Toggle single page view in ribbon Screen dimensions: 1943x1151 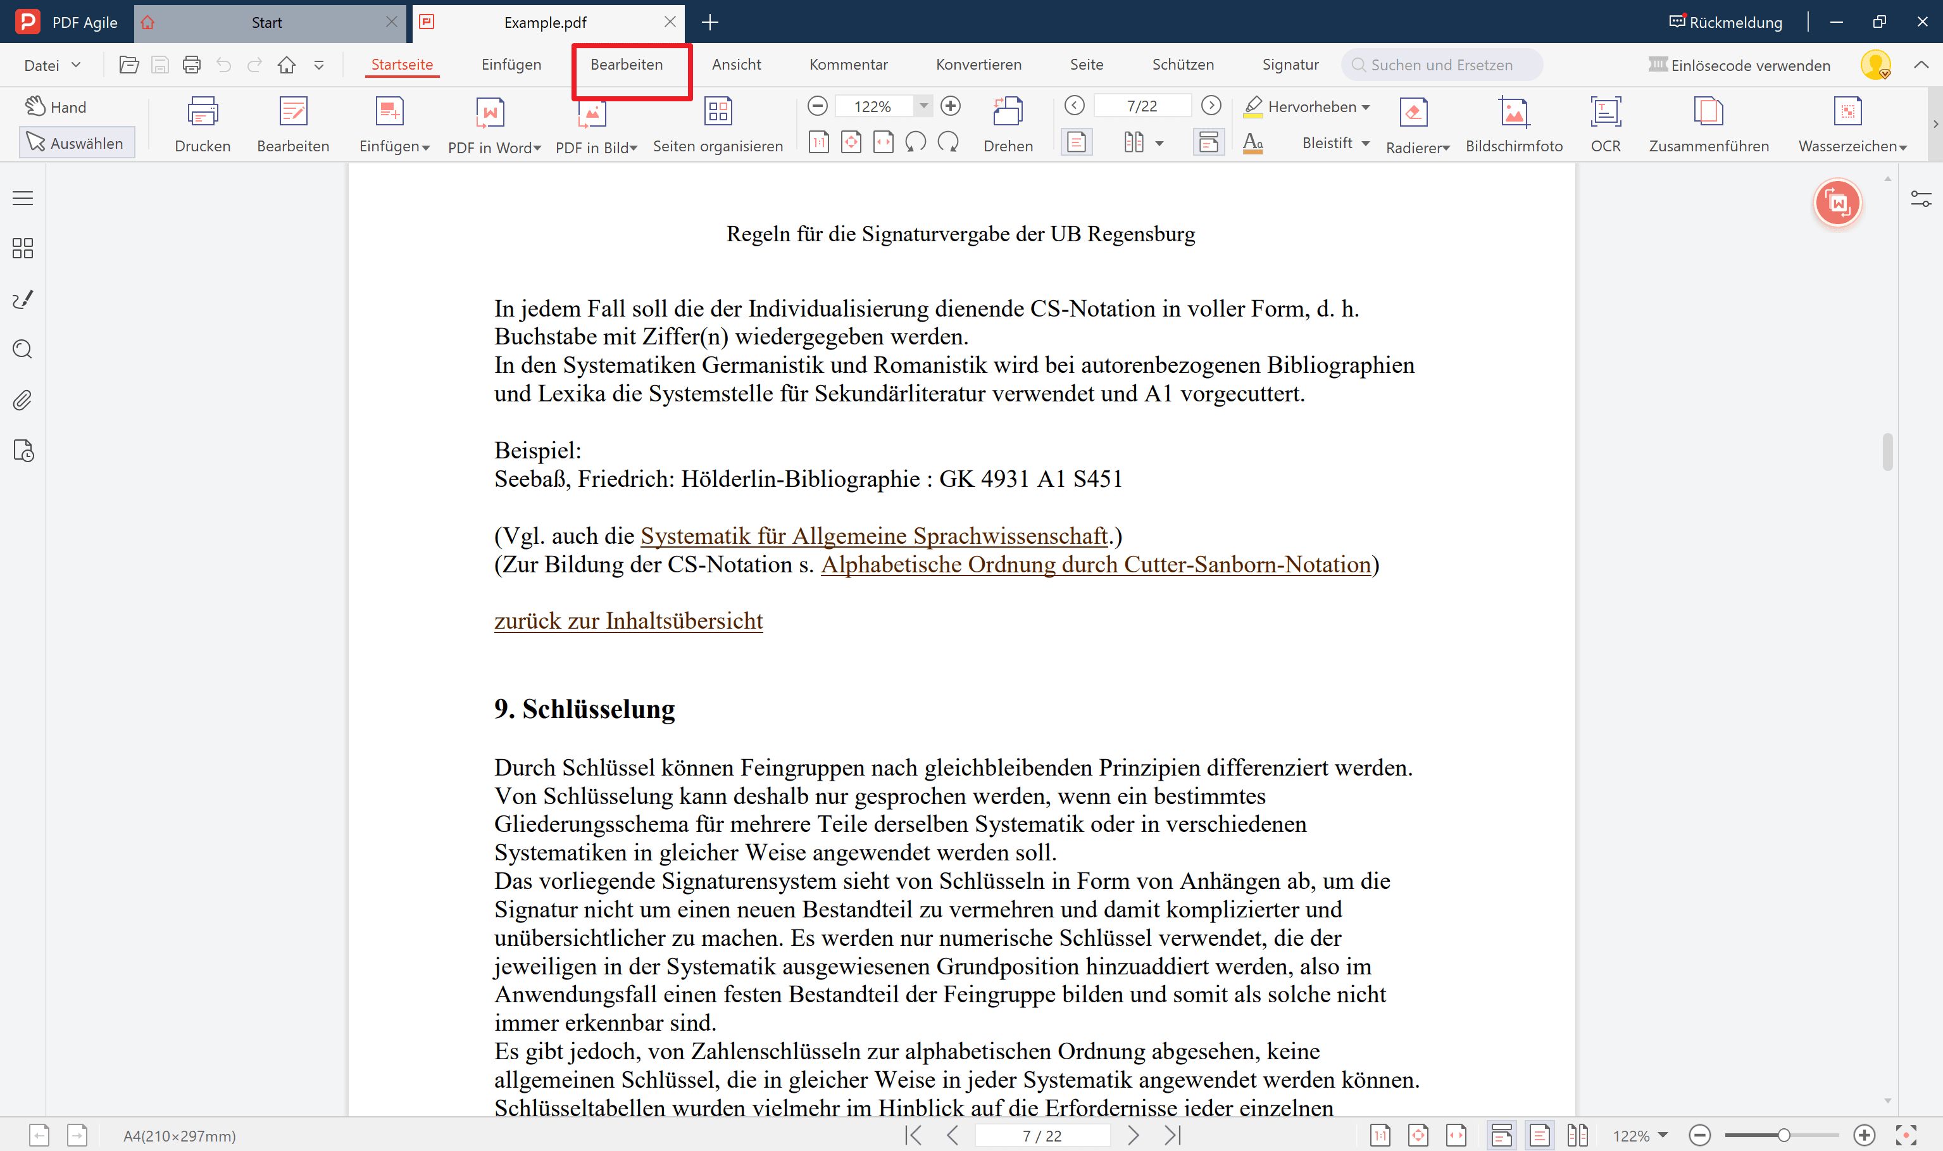(1076, 142)
